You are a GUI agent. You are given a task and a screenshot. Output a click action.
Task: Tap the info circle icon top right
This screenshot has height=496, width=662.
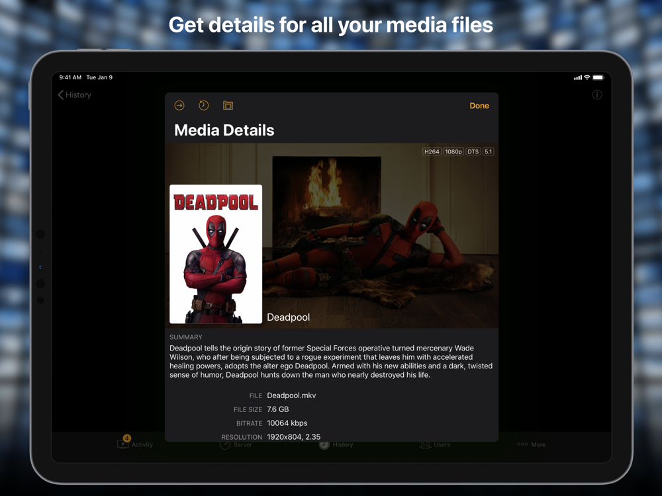(597, 95)
